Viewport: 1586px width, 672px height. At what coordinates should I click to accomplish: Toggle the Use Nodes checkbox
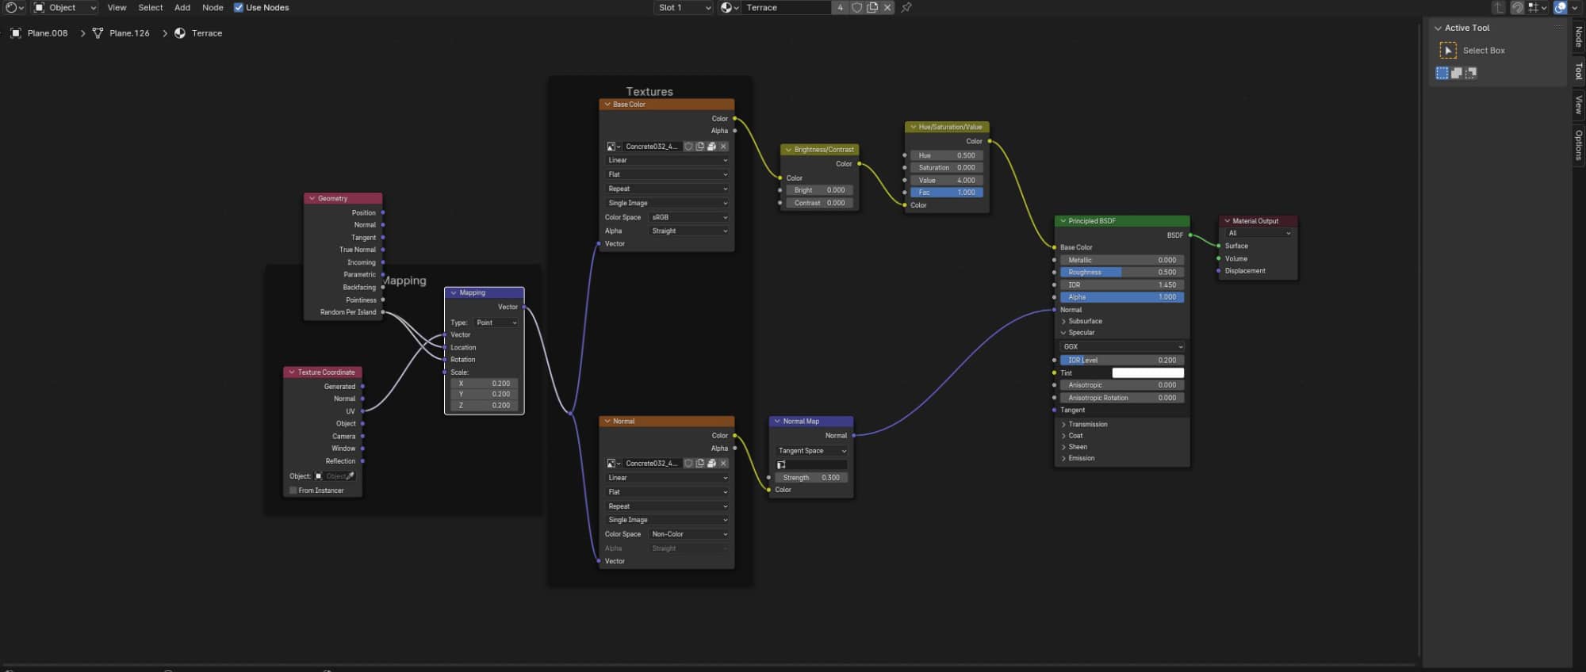pos(238,7)
